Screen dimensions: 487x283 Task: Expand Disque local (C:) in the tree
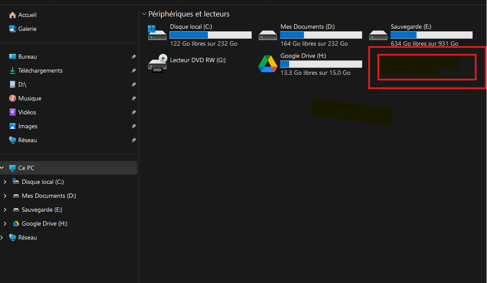coord(5,182)
